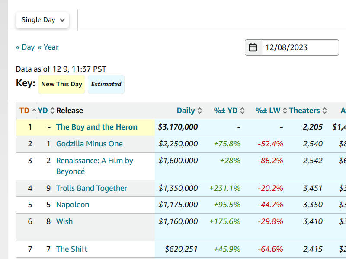This screenshot has width=346, height=259.
Task: Open the Napoleon release page
Action: coord(72,205)
